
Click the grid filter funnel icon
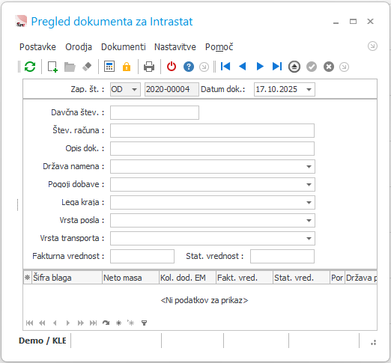point(144,323)
